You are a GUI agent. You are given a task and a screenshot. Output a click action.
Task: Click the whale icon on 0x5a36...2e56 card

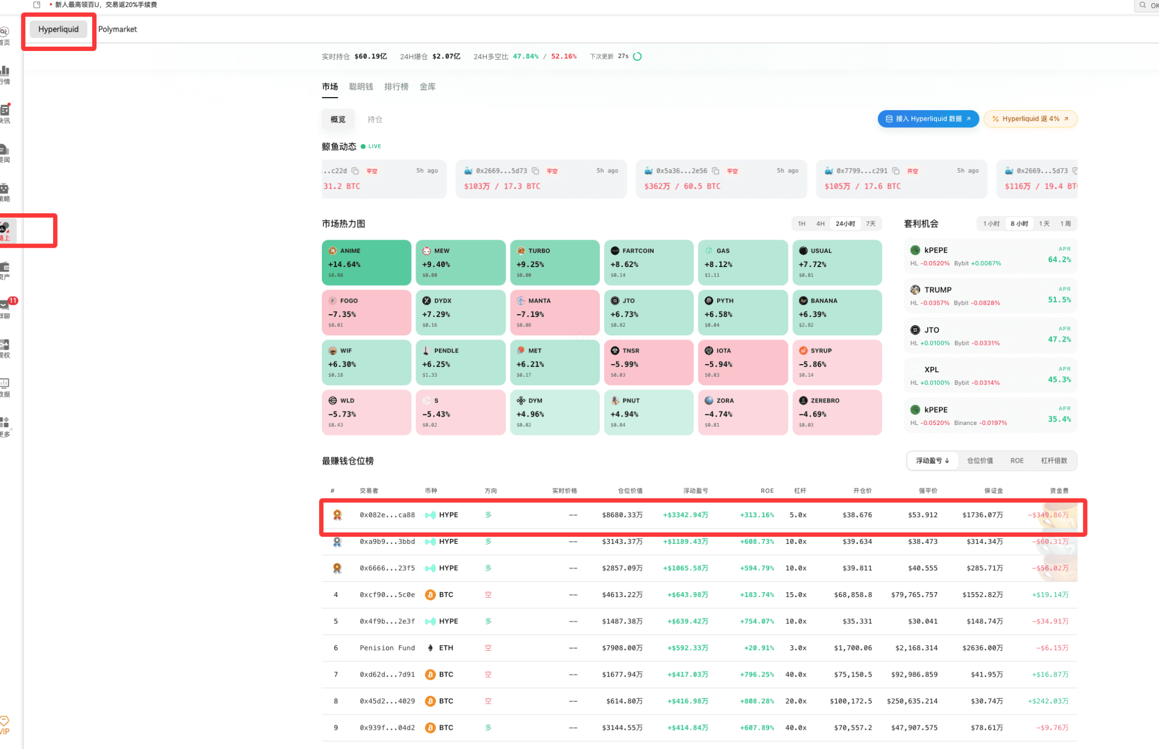pos(648,171)
